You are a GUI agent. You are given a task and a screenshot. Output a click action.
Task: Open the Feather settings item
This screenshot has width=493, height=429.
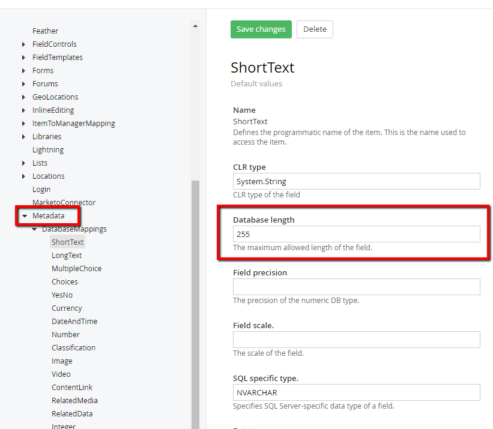click(45, 31)
